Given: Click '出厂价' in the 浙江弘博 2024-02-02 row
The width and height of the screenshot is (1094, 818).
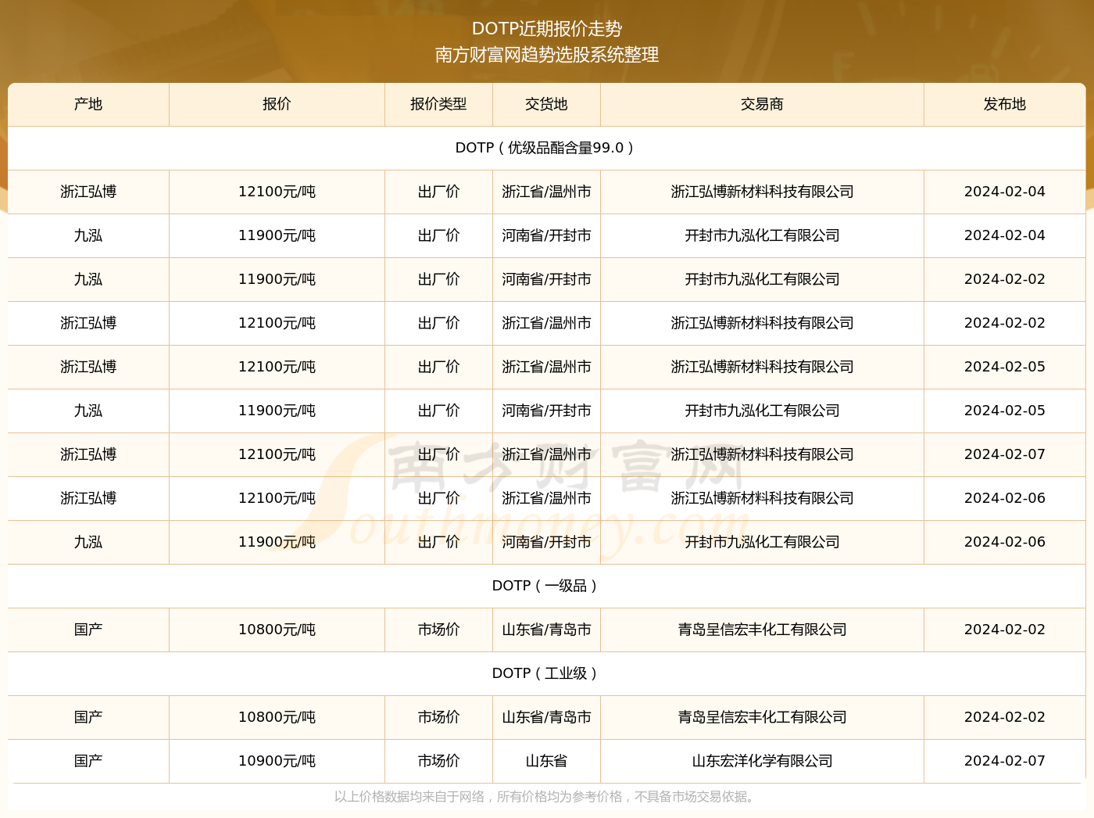Looking at the screenshot, I should point(438,323).
